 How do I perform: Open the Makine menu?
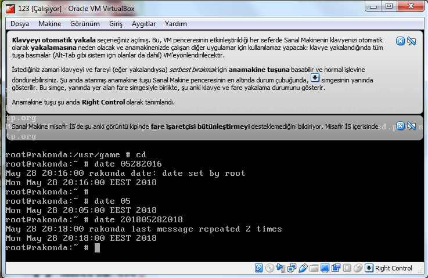point(50,24)
